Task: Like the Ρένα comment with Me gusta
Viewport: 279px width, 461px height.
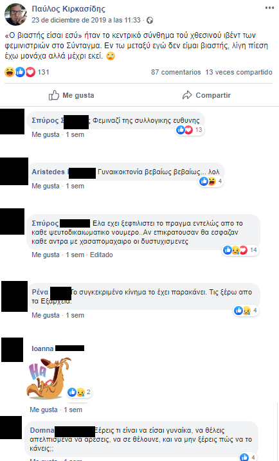Action: 46,315
